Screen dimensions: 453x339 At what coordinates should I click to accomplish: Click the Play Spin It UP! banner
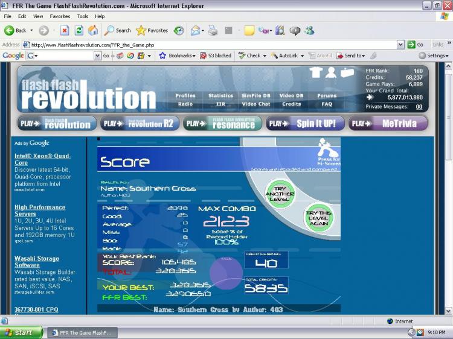pos(304,124)
